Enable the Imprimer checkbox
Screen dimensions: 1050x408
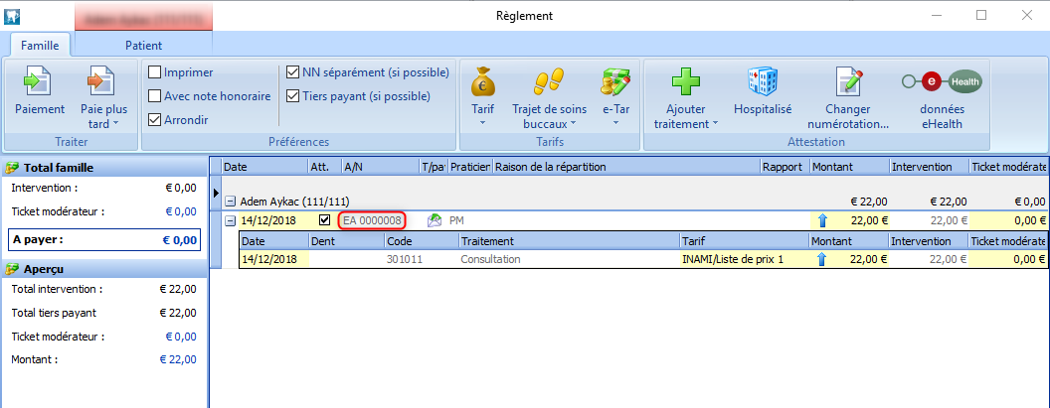[155, 72]
